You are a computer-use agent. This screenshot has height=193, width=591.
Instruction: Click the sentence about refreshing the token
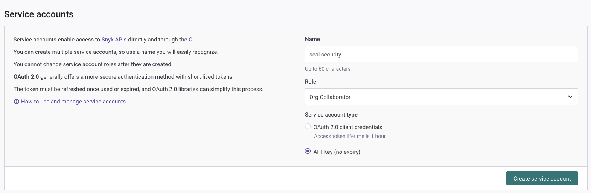click(x=138, y=89)
